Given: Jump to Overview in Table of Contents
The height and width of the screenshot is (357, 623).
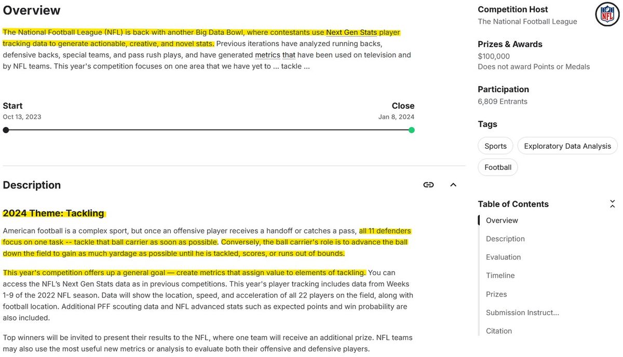Looking at the screenshot, I should tap(502, 220).
